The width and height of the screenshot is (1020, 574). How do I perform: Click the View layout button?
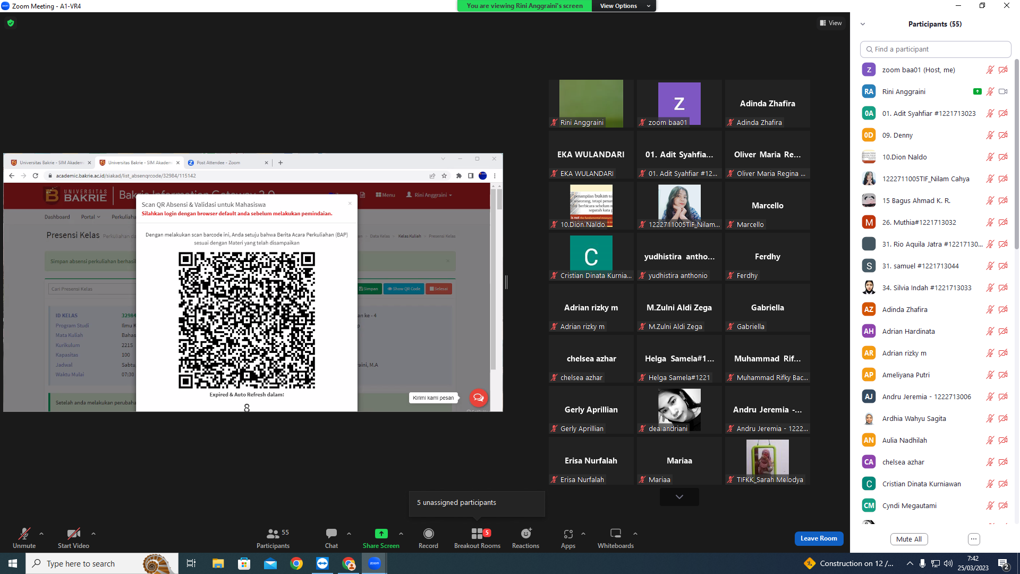click(x=831, y=23)
